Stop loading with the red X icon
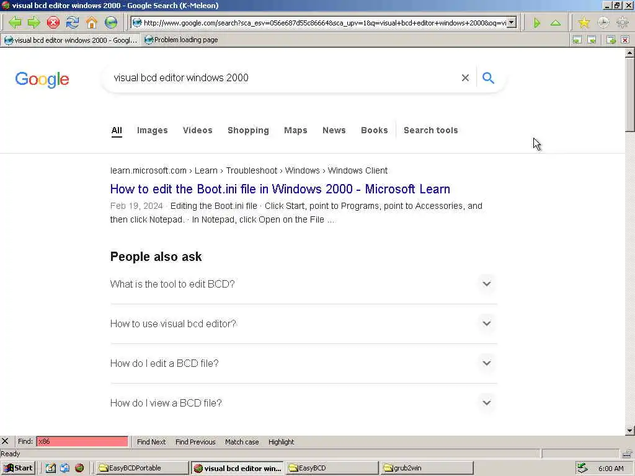Image resolution: width=635 pixels, height=476 pixels. 53,23
